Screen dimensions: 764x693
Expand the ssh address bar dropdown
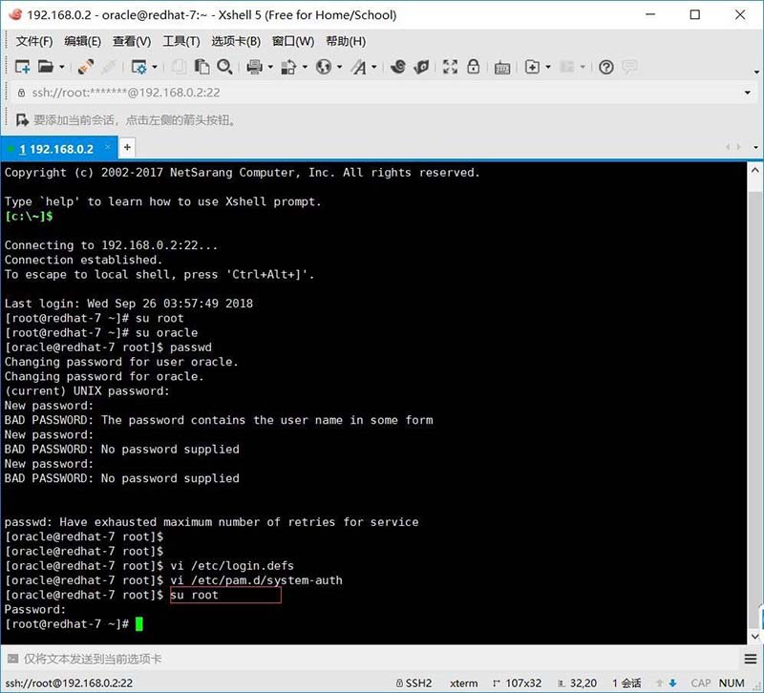click(x=747, y=94)
